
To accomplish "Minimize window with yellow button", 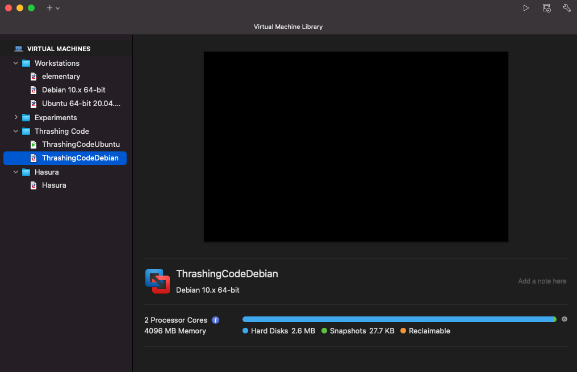I will (x=20, y=8).
